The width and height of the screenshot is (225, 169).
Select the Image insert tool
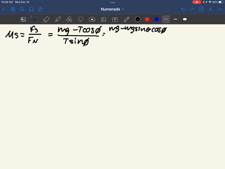coord(104,19)
